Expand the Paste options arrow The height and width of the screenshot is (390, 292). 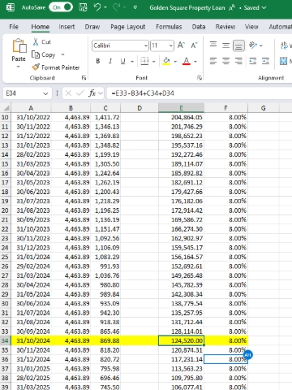click(19, 67)
